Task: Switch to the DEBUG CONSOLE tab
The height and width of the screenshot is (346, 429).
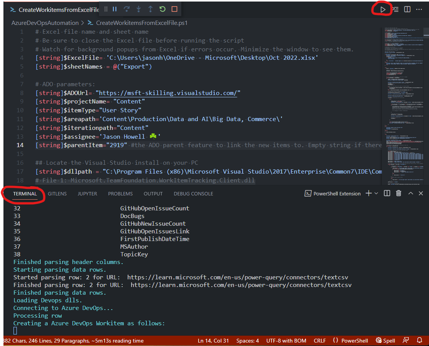Action: tap(193, 193)
